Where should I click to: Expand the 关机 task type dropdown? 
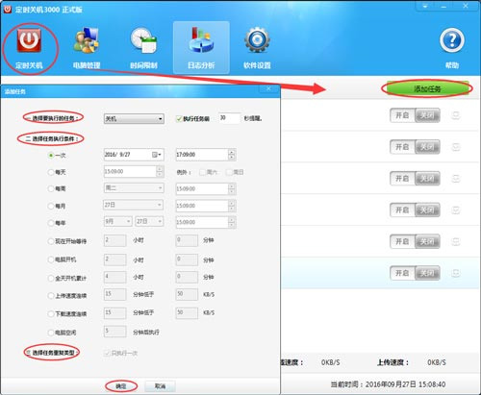(x=134, y=119)
